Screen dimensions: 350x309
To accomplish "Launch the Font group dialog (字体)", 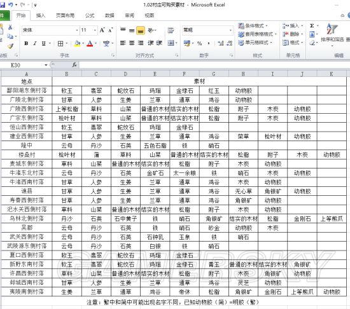I will coord(113,55).
